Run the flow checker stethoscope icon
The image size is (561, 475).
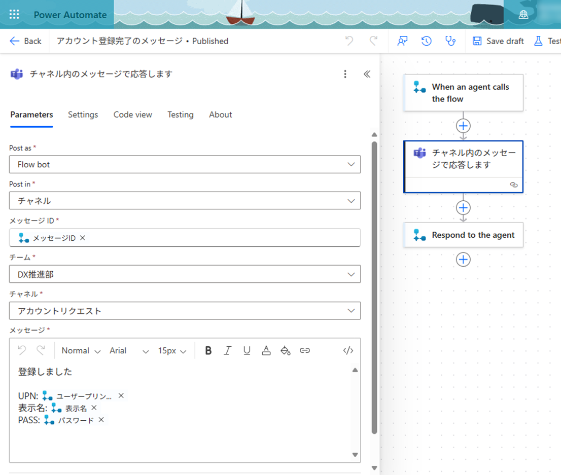click(450, 41)
